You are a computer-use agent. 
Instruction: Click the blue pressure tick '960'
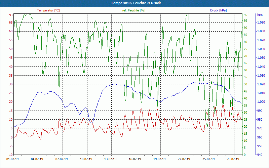tap(260, 137)
